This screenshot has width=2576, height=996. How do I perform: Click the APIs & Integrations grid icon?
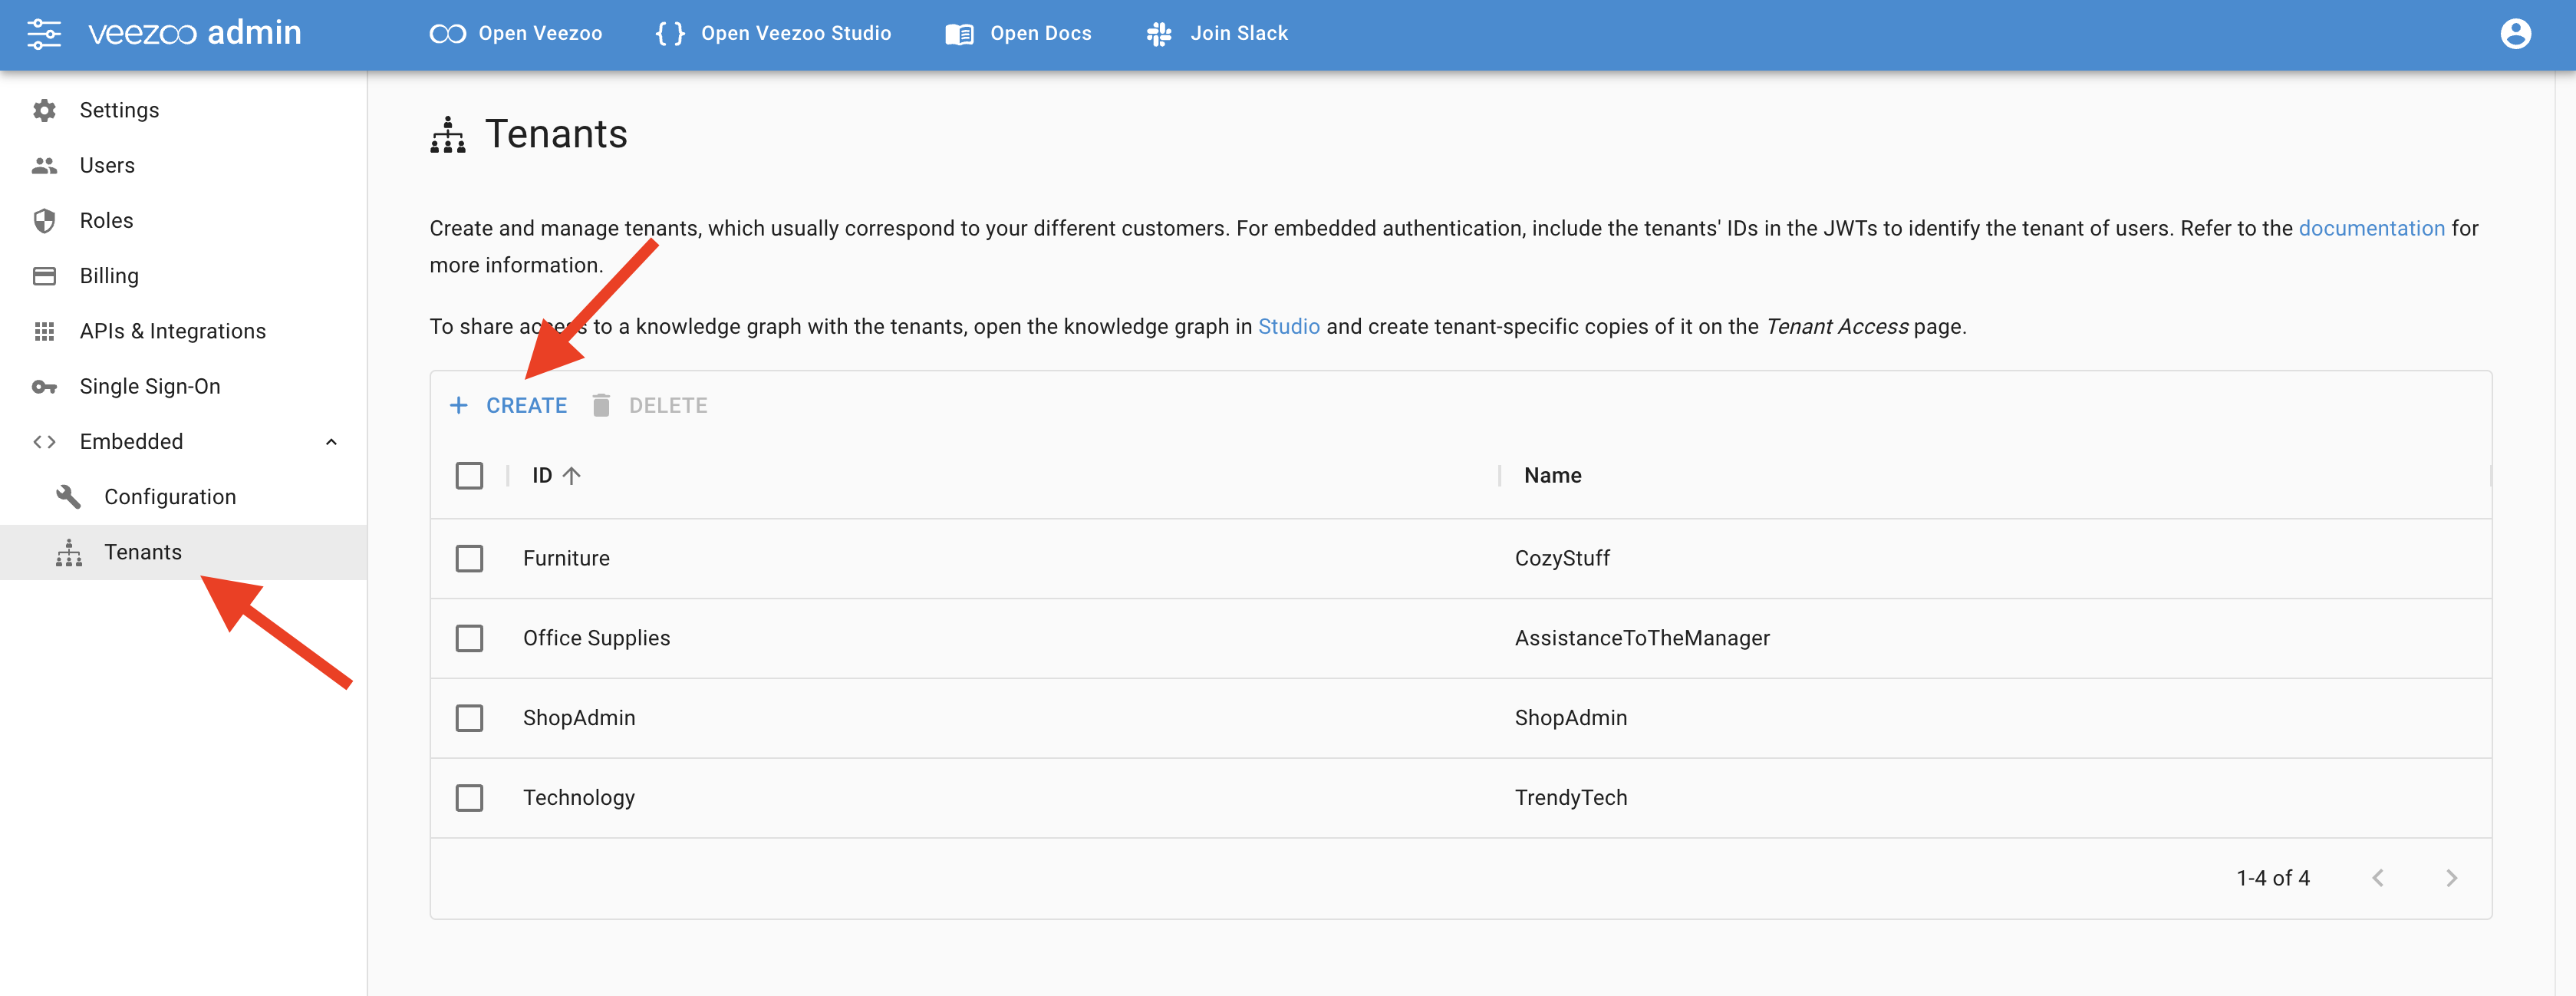point(44,331)
